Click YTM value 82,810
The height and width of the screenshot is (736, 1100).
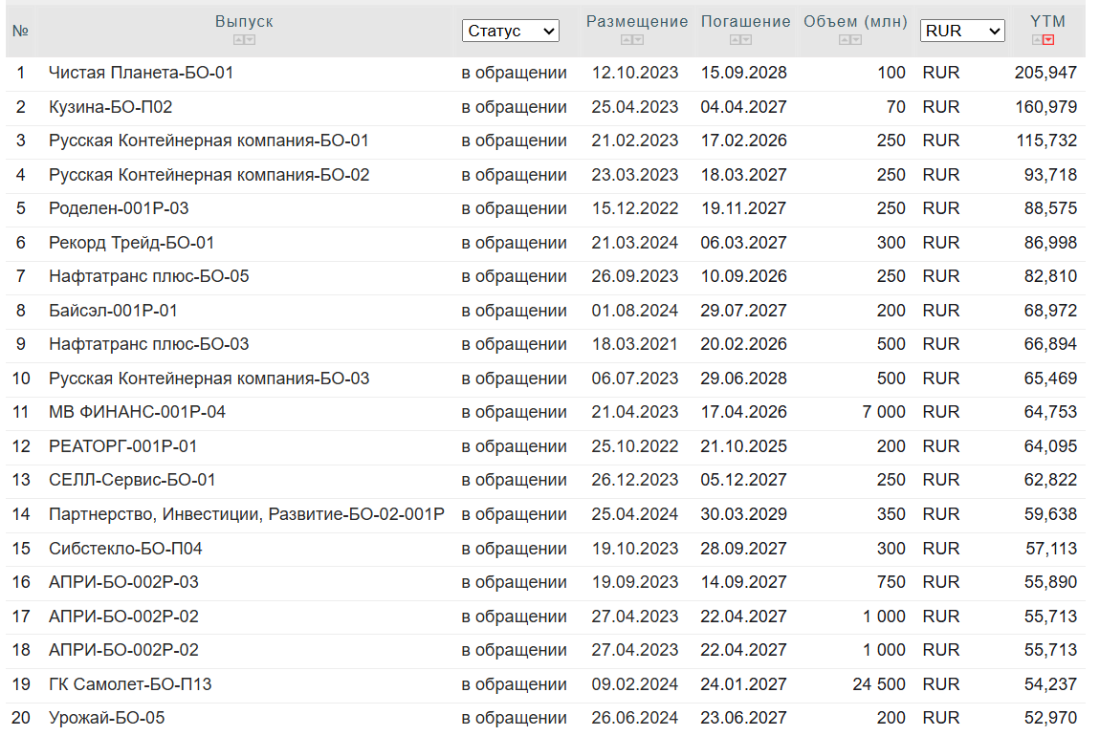click(1050, 277)
